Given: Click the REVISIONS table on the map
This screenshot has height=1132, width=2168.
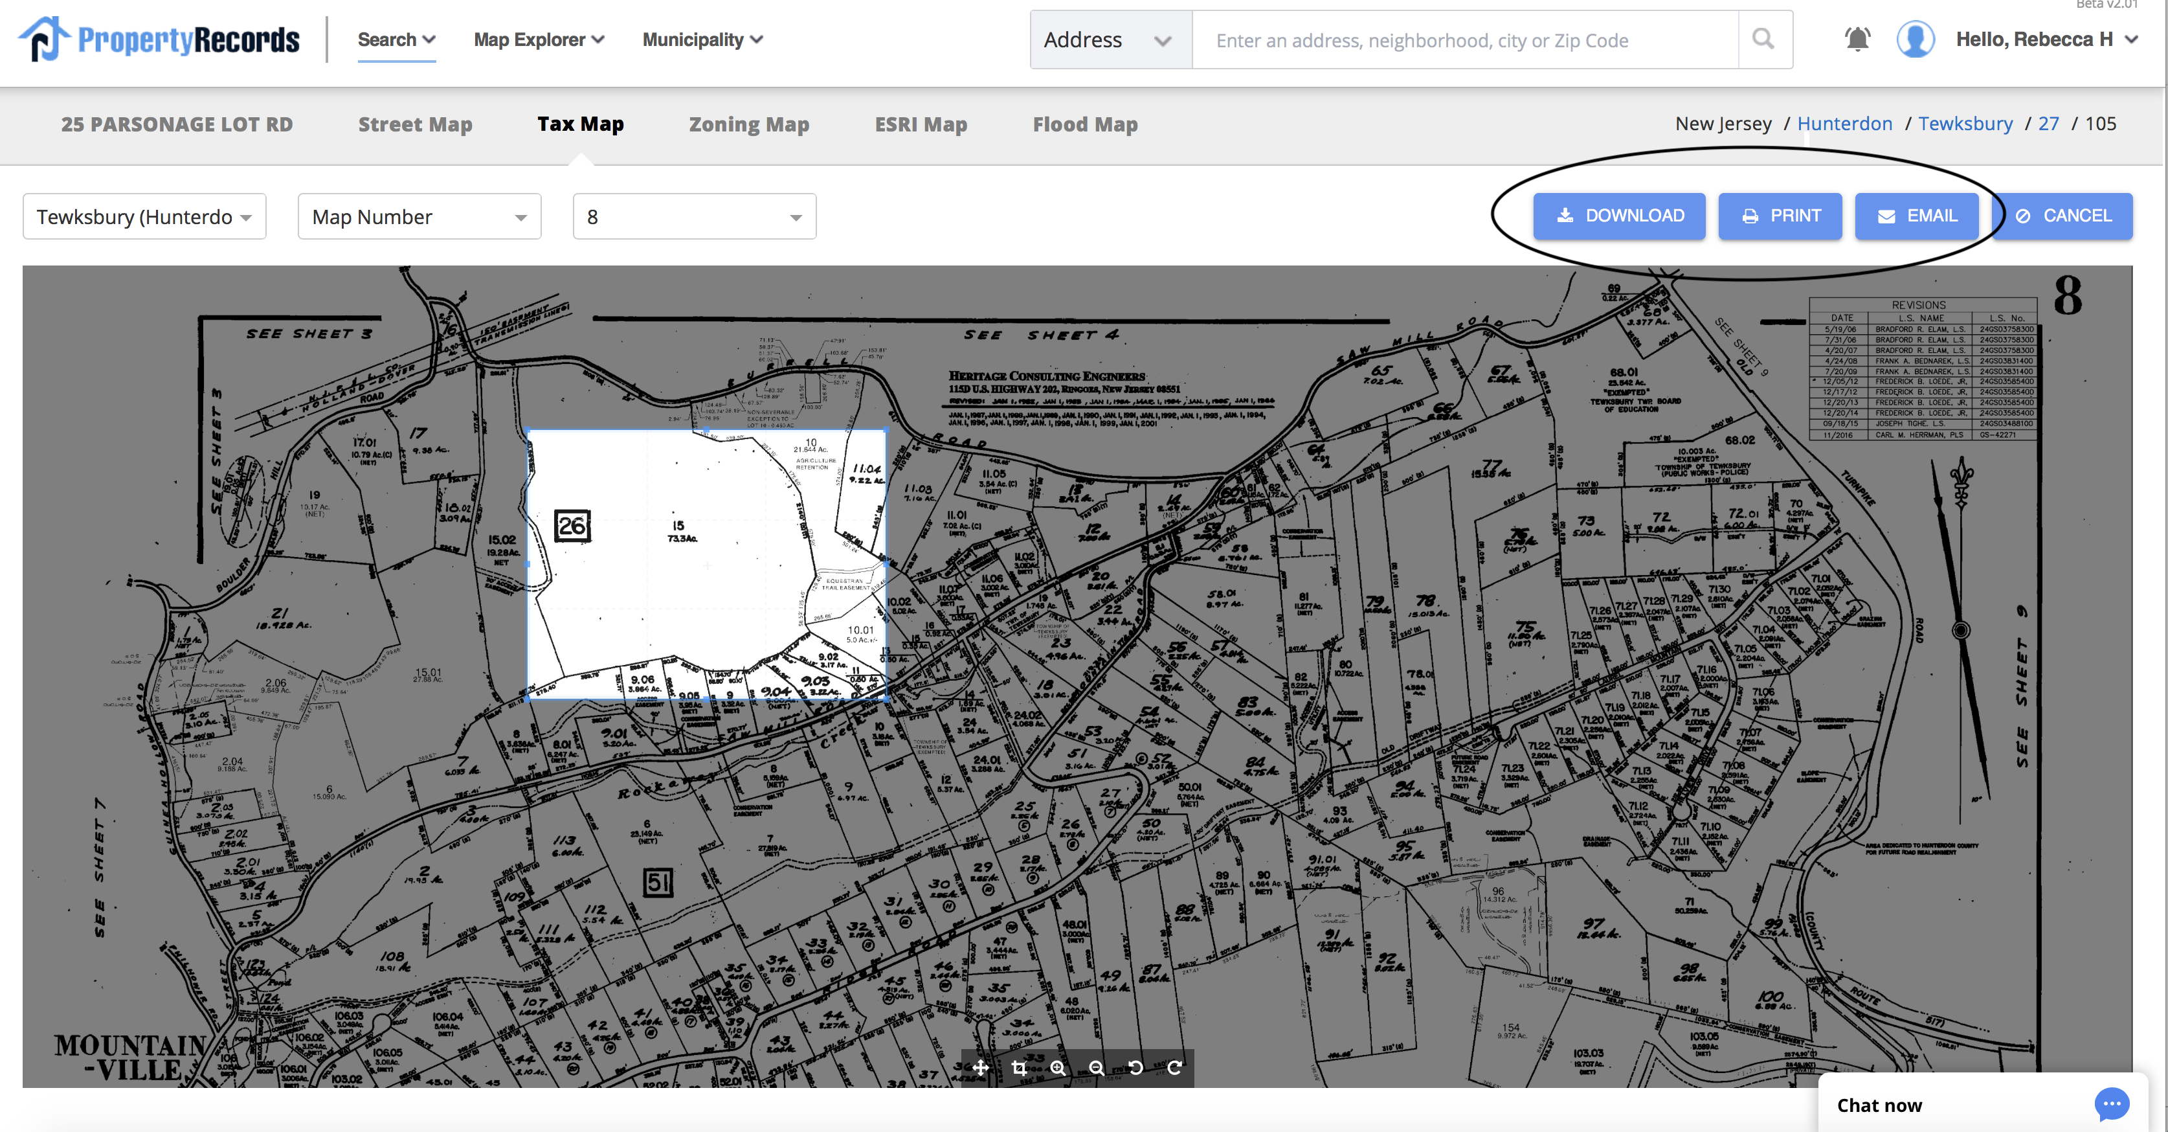Looking at the screenshot, I should [x=1922, y=368].
